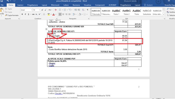Apply paragraph shading bucket
Image resolution: width=175 pixels, height=99 pixels.
click(80, 14)
